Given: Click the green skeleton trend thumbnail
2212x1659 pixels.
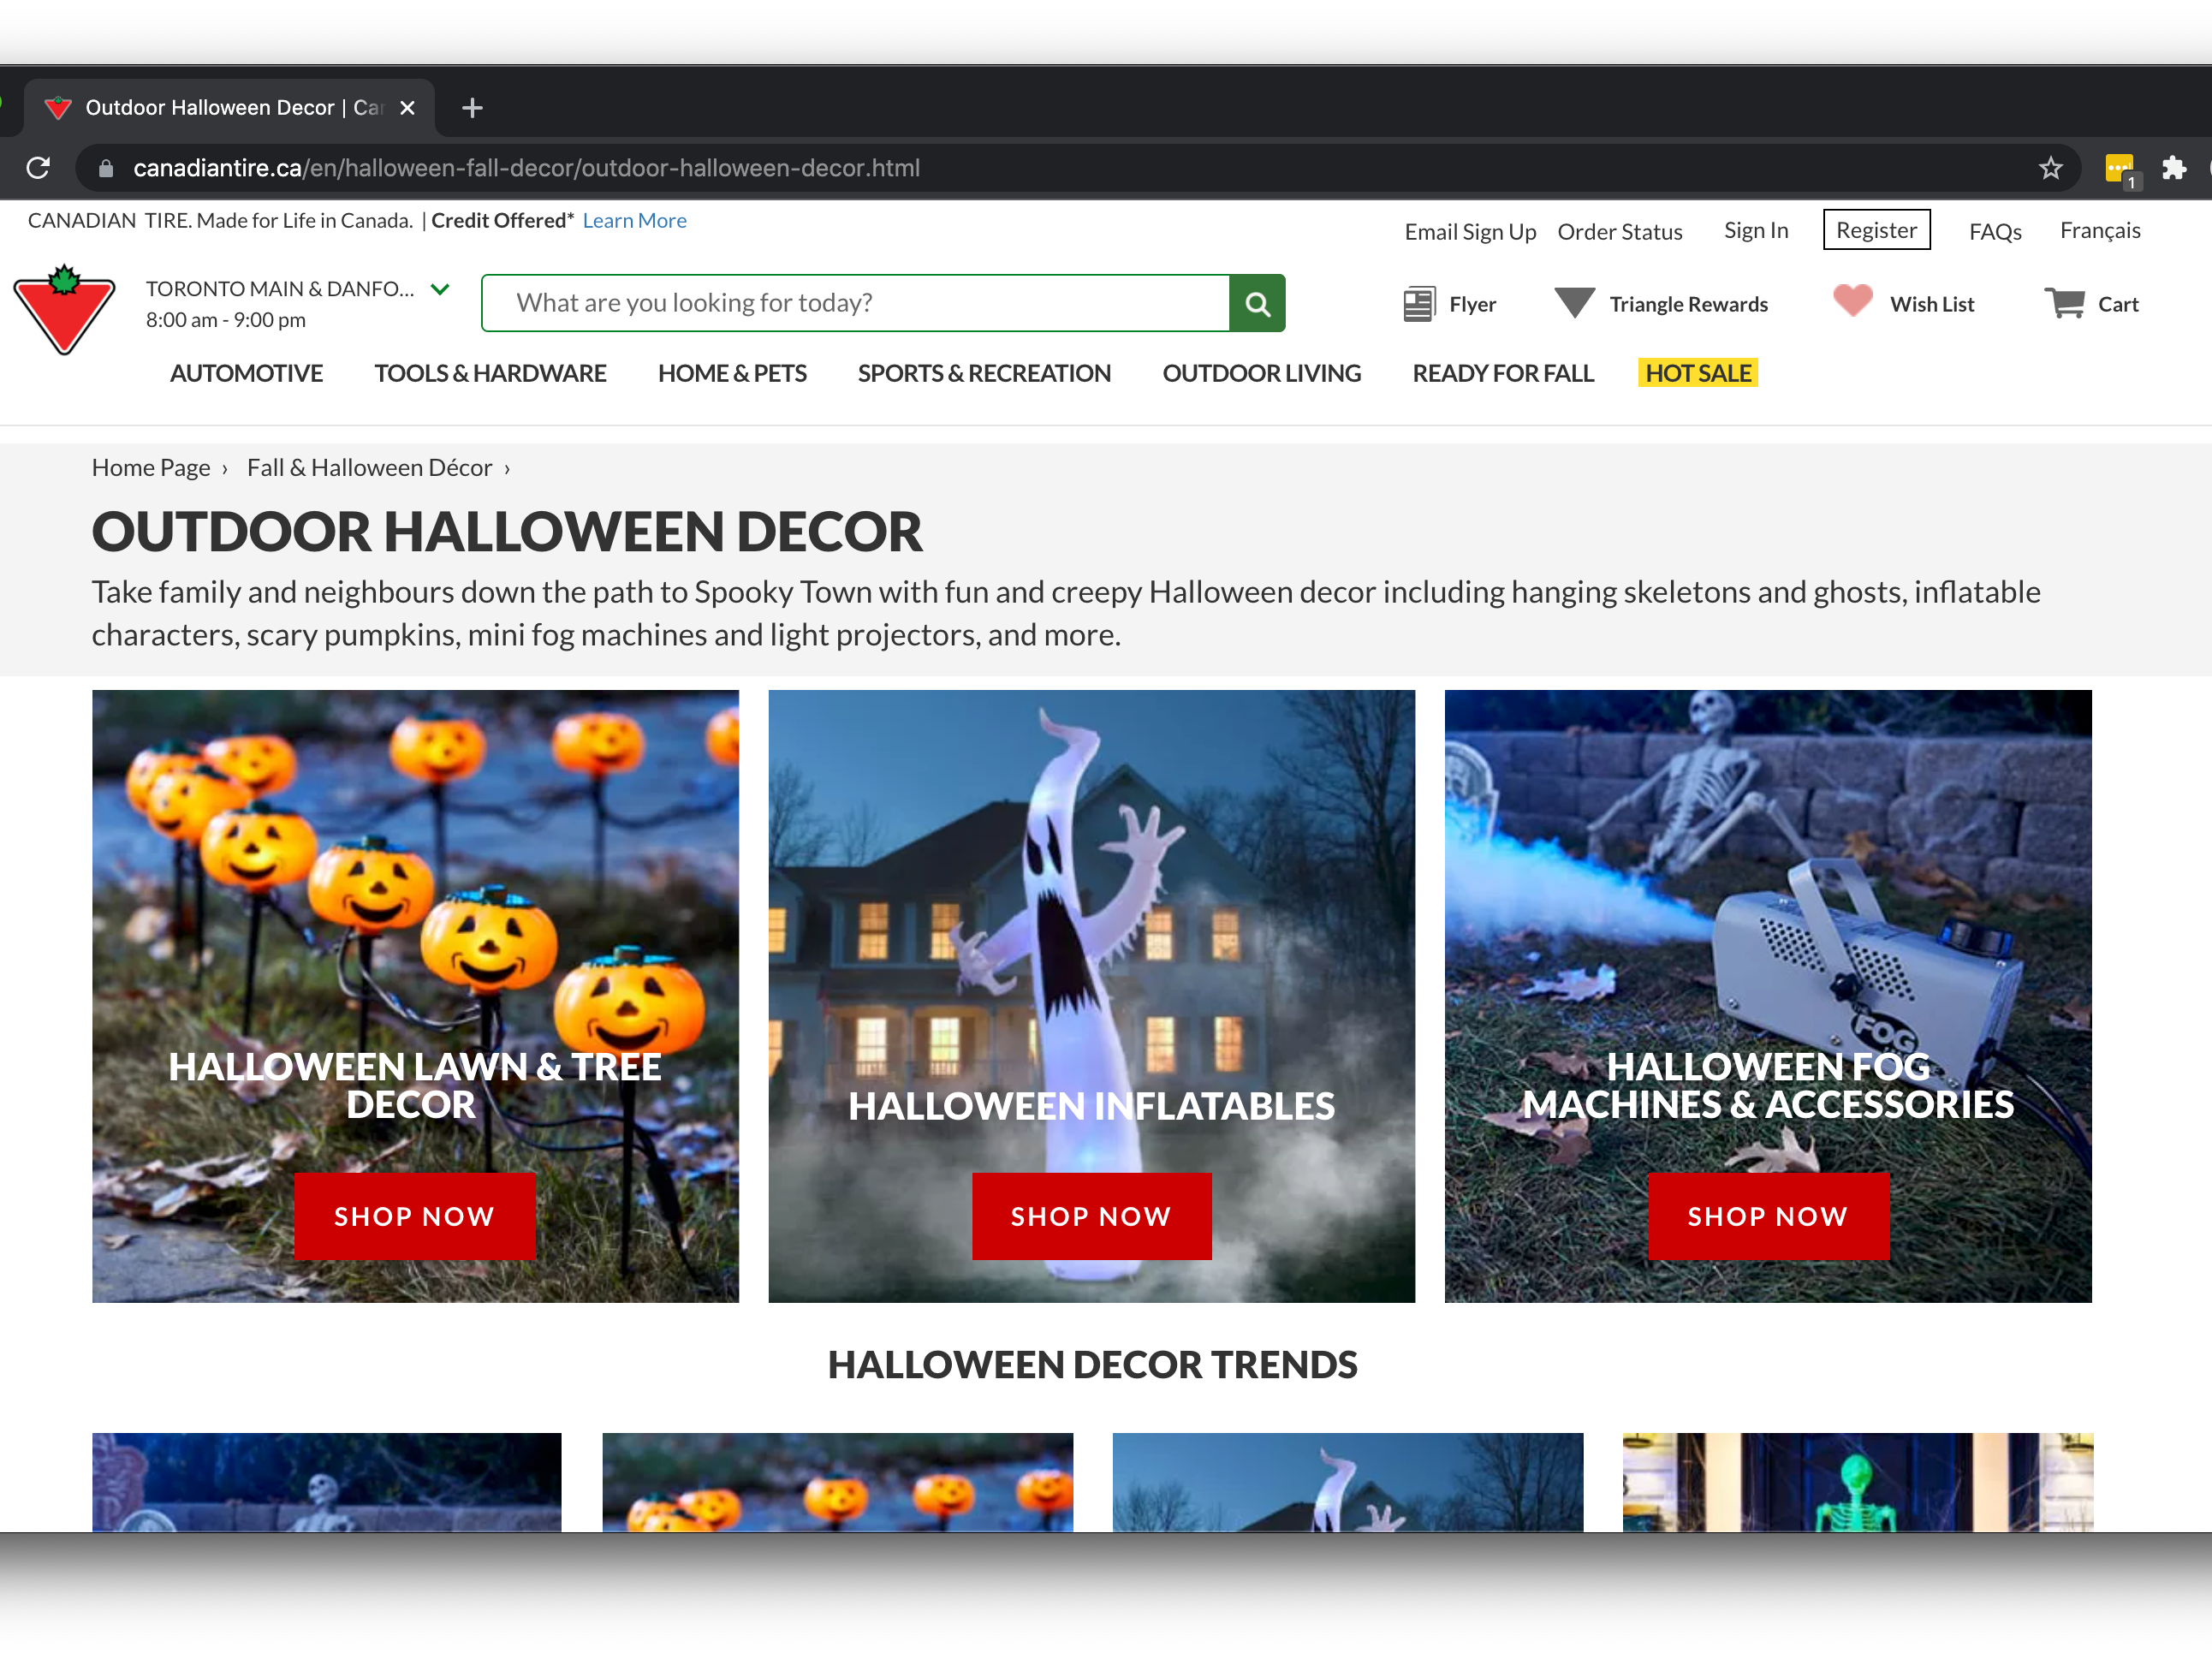Looking at the screenshot, I should click(x=1857, y=1481).
